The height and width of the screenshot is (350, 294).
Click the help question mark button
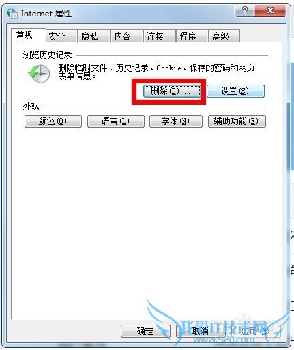pyautogui.click(x=245, y=10)
